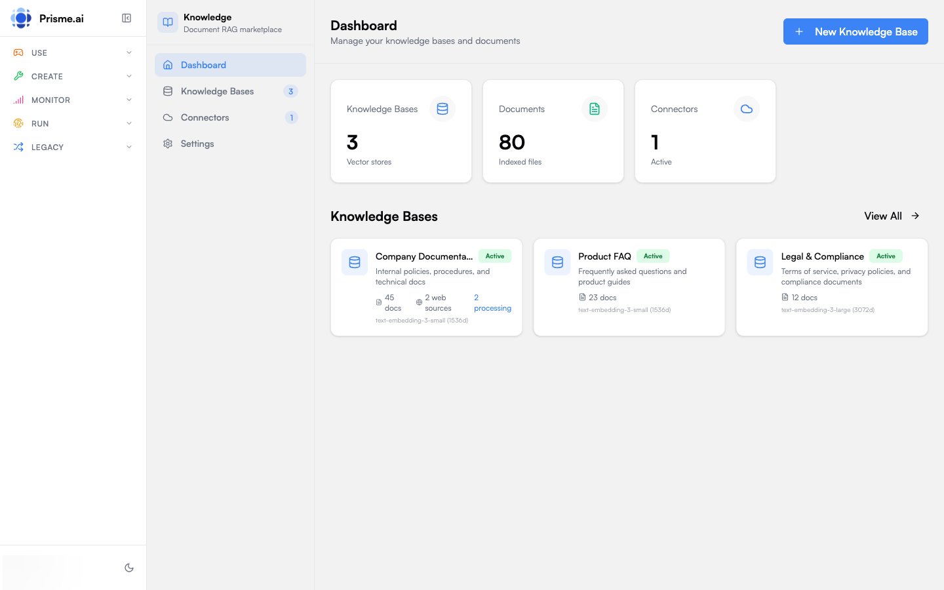Click the cloud icon on Connectors stat card
Image resolution: width=944 pixels, height=590 pixels.
pos(747,109)
